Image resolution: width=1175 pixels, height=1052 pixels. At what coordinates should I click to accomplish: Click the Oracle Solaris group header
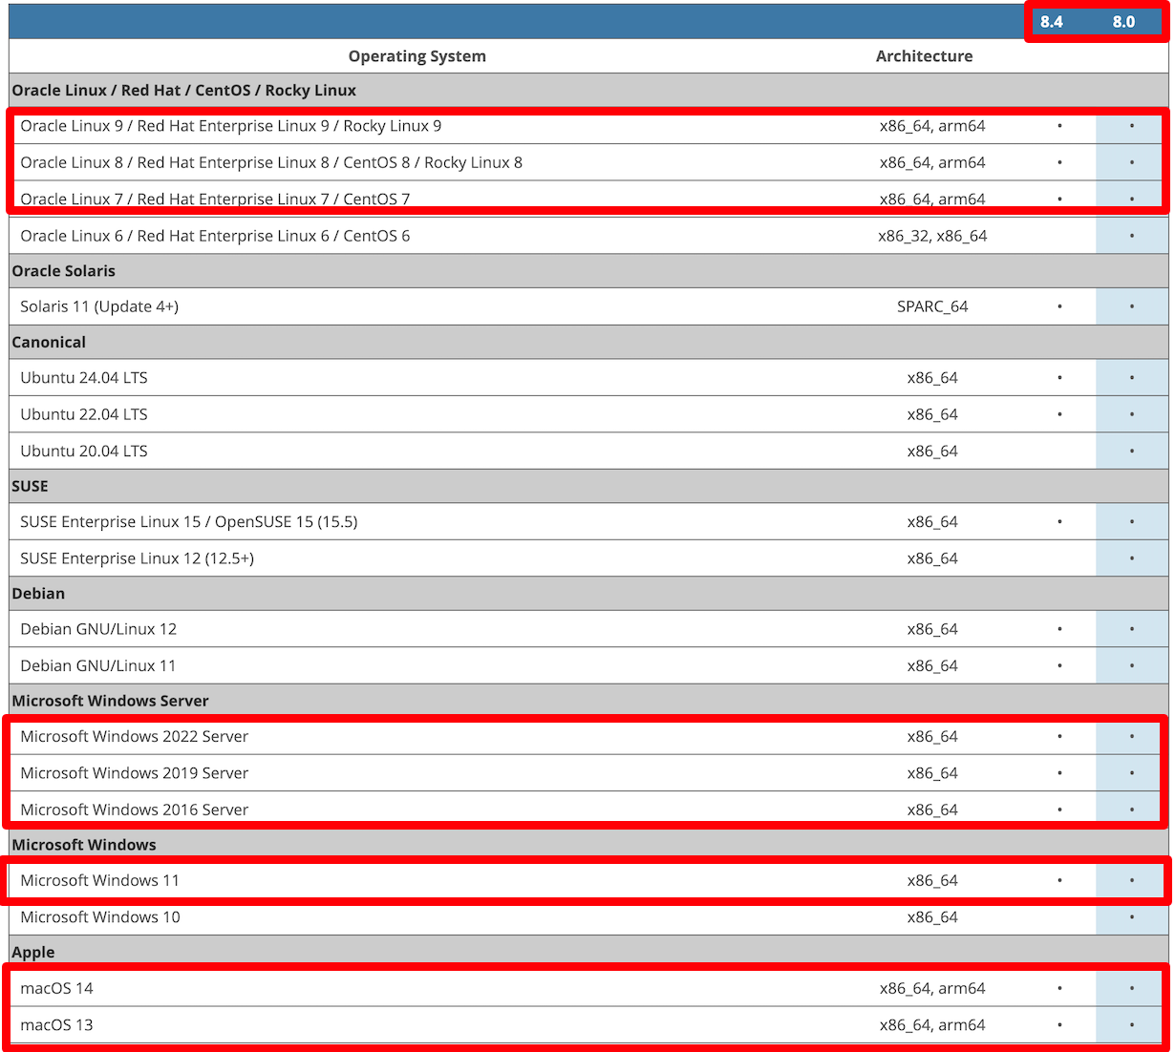point(588,271)
